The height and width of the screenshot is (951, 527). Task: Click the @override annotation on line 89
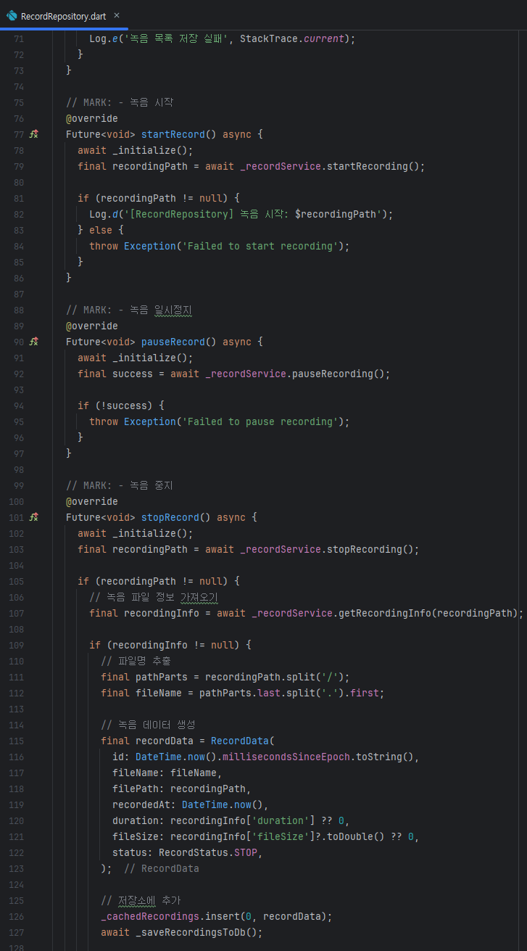pyautogui.click(x=92, y=326)
